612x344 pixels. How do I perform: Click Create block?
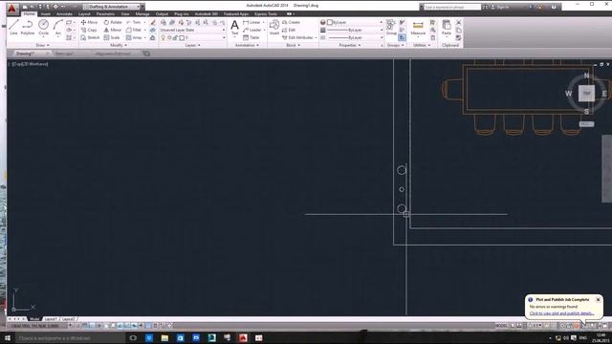point(291,22)
